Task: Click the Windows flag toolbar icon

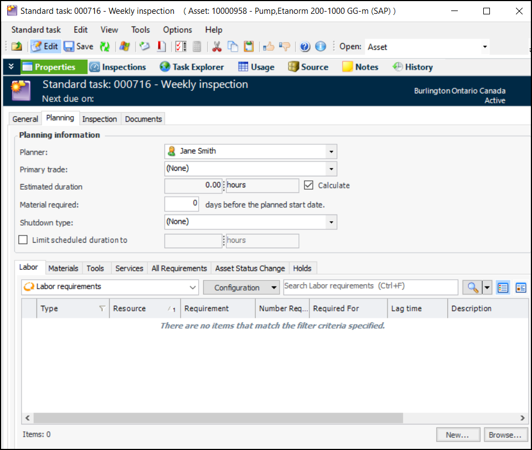Action: pos(125,46)
